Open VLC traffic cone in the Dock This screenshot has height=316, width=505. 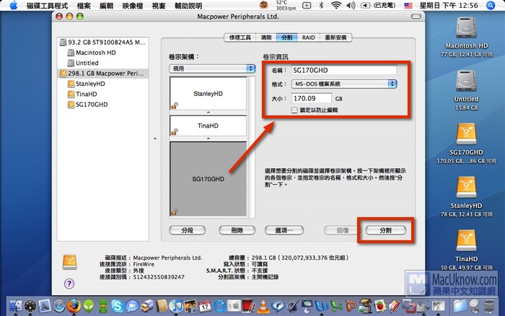pyautogui.click(x=263, y=306)
